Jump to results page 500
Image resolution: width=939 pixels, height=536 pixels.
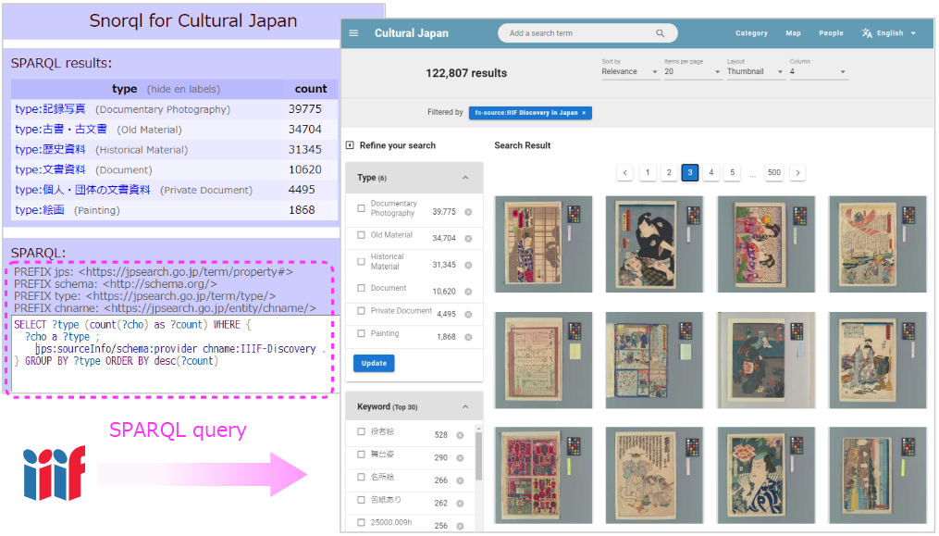pyautogui.click(x=774, y=173)
